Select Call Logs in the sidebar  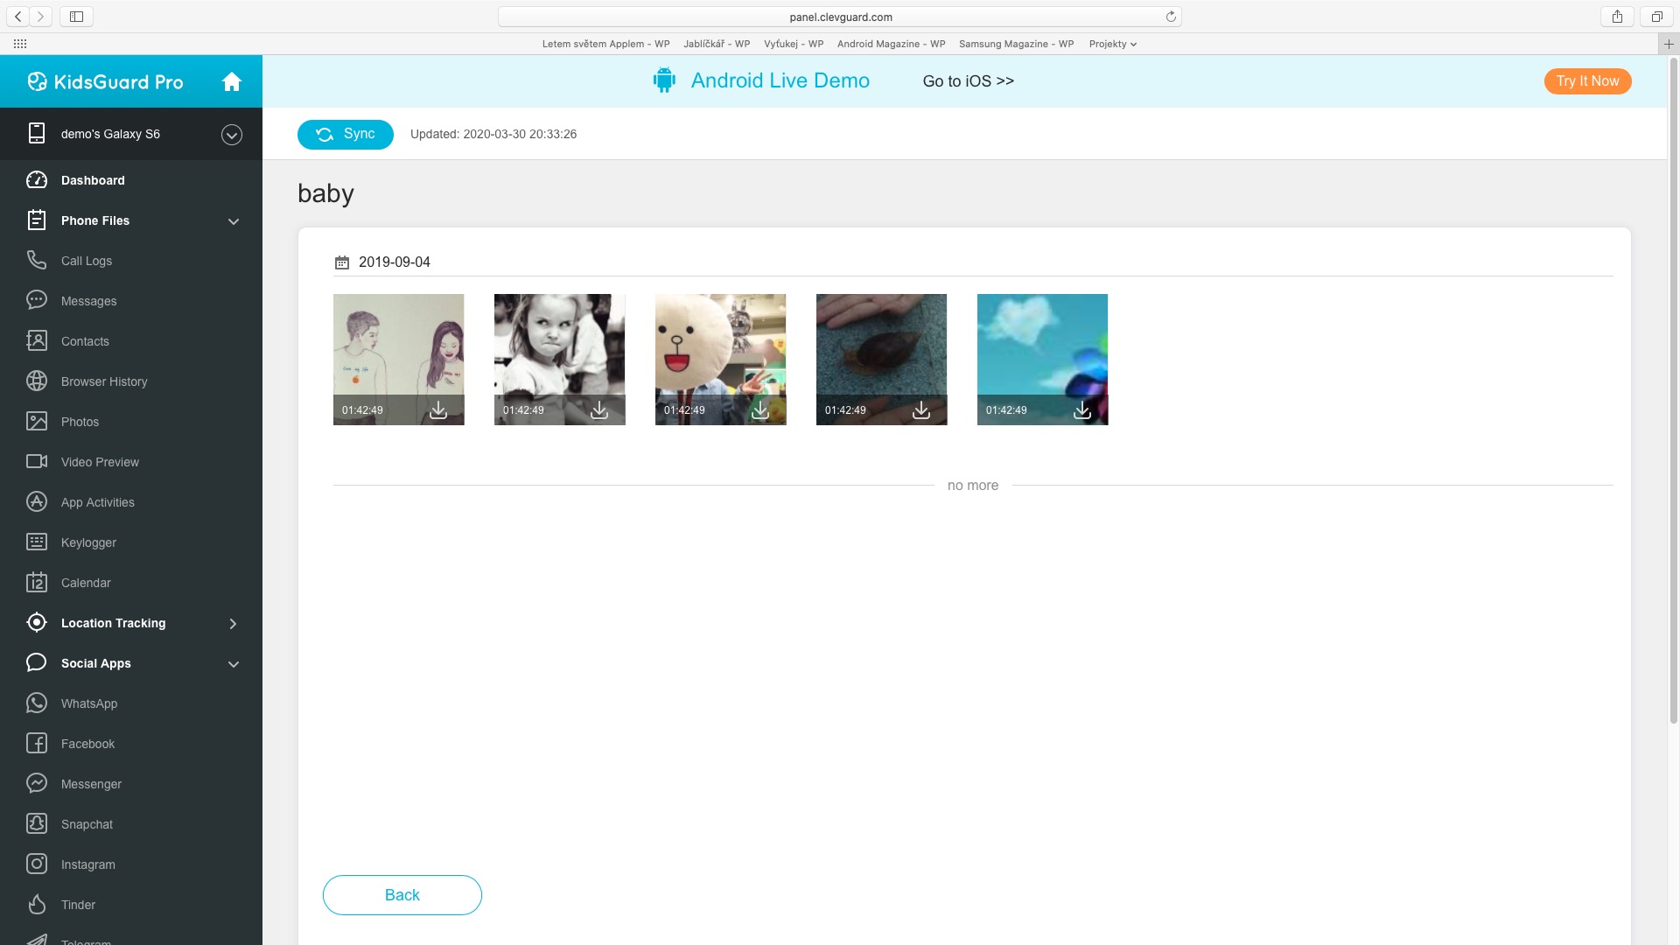click(86, 261)
